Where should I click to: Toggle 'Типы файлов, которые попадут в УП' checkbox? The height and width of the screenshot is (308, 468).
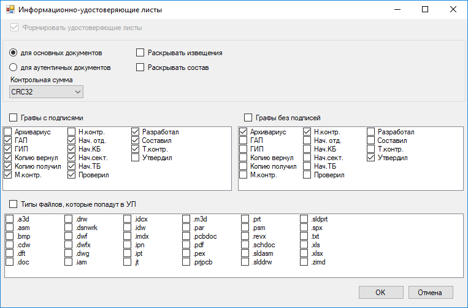coord(14,204)
